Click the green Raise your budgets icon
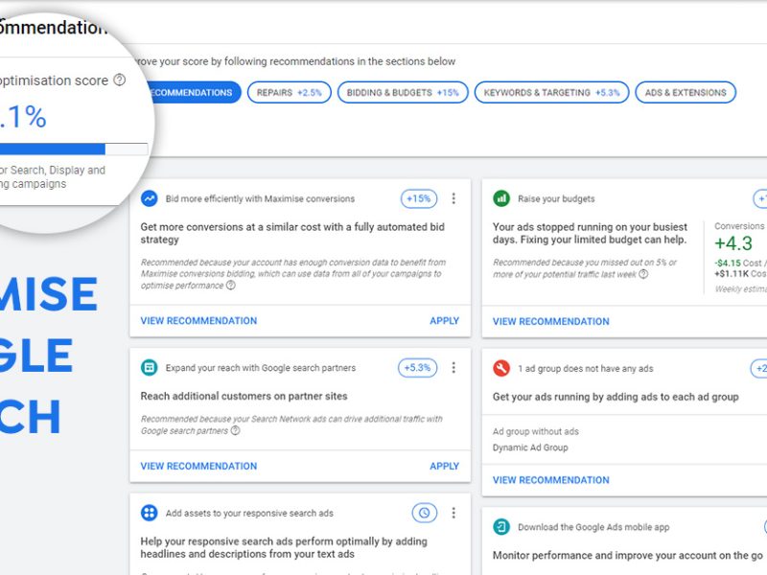767x575 pixels. [501, 198]
